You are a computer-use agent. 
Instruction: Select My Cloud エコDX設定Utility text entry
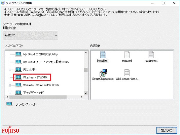coord(41,54)
